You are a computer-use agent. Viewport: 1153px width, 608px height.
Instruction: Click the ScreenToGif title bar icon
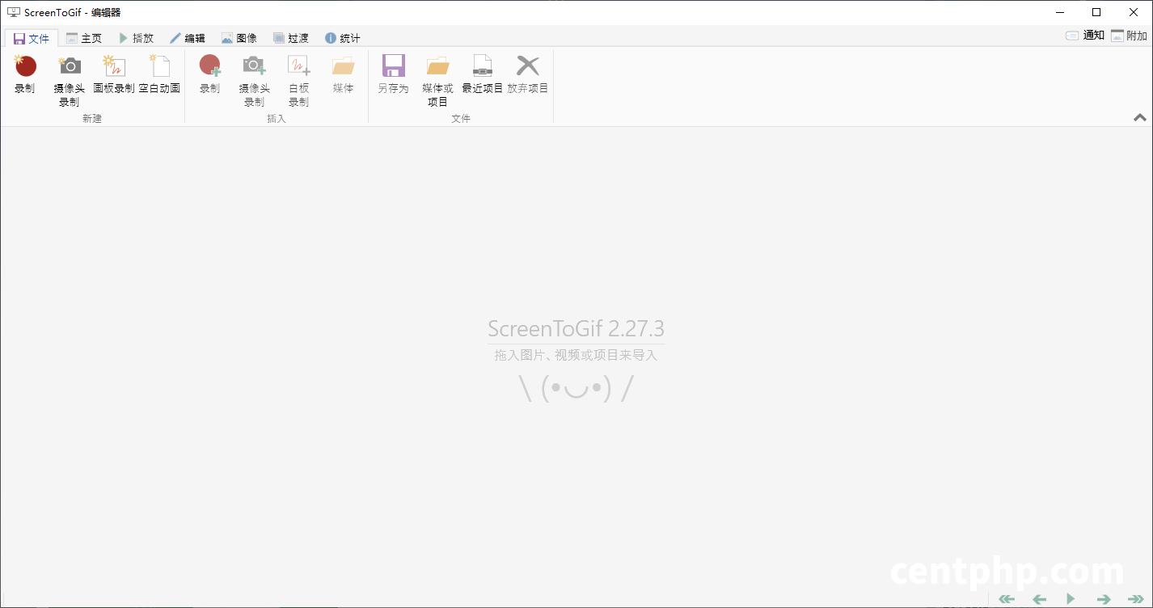click(x=13, y=12)
